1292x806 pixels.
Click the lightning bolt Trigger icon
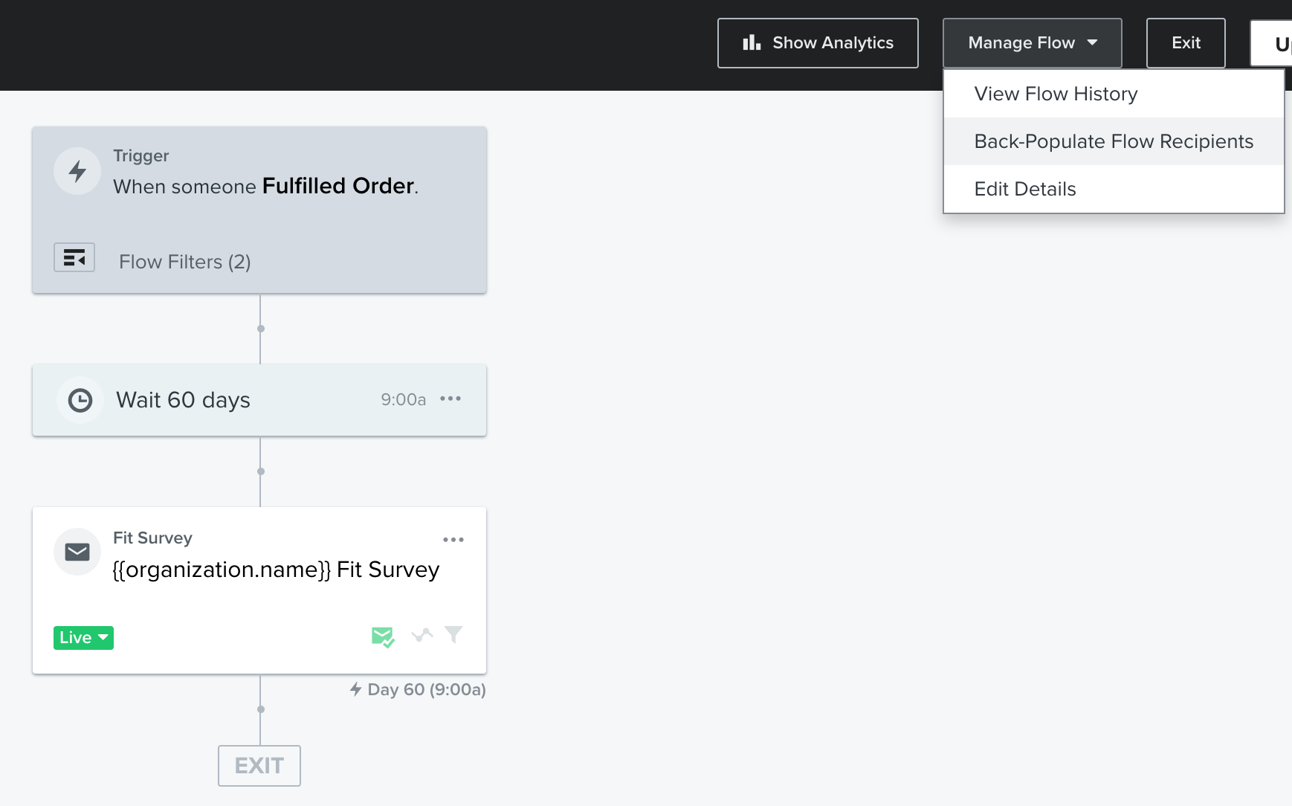(77, 172)
